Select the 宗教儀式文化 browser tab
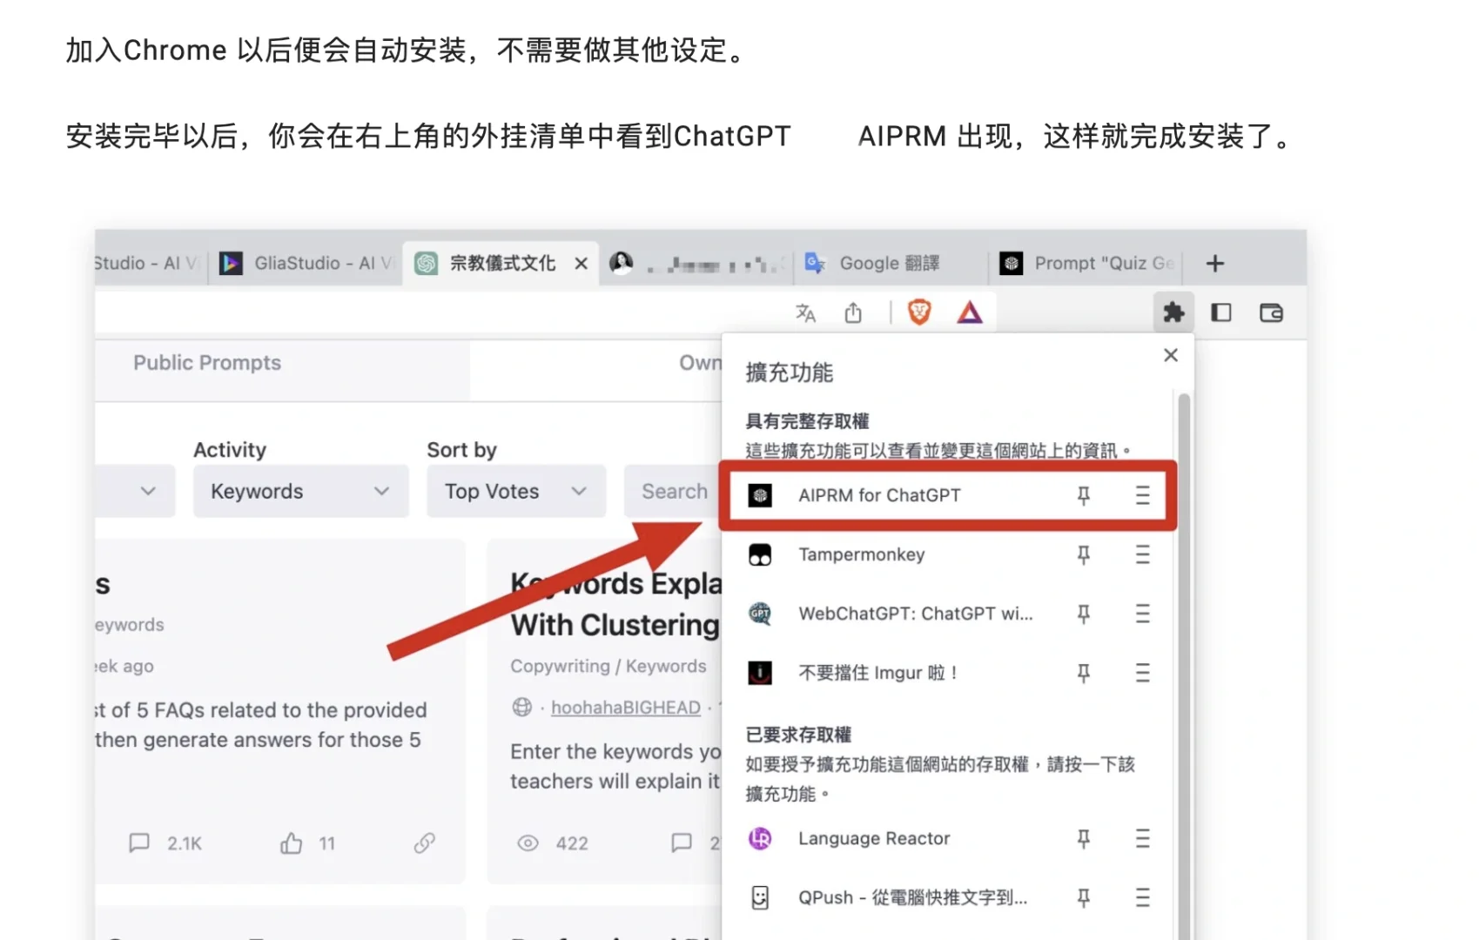 (x=501, y=263)
